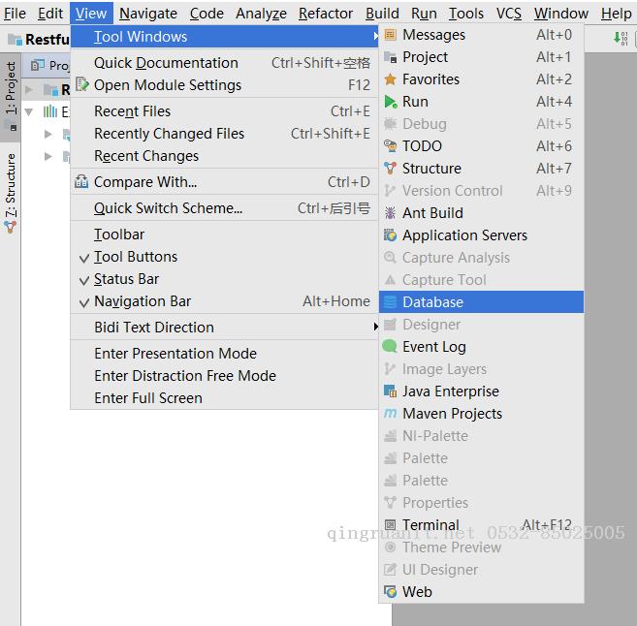Choose Recent Changes entry
Viewport: 637px width, 626px height.
(224, 156)
